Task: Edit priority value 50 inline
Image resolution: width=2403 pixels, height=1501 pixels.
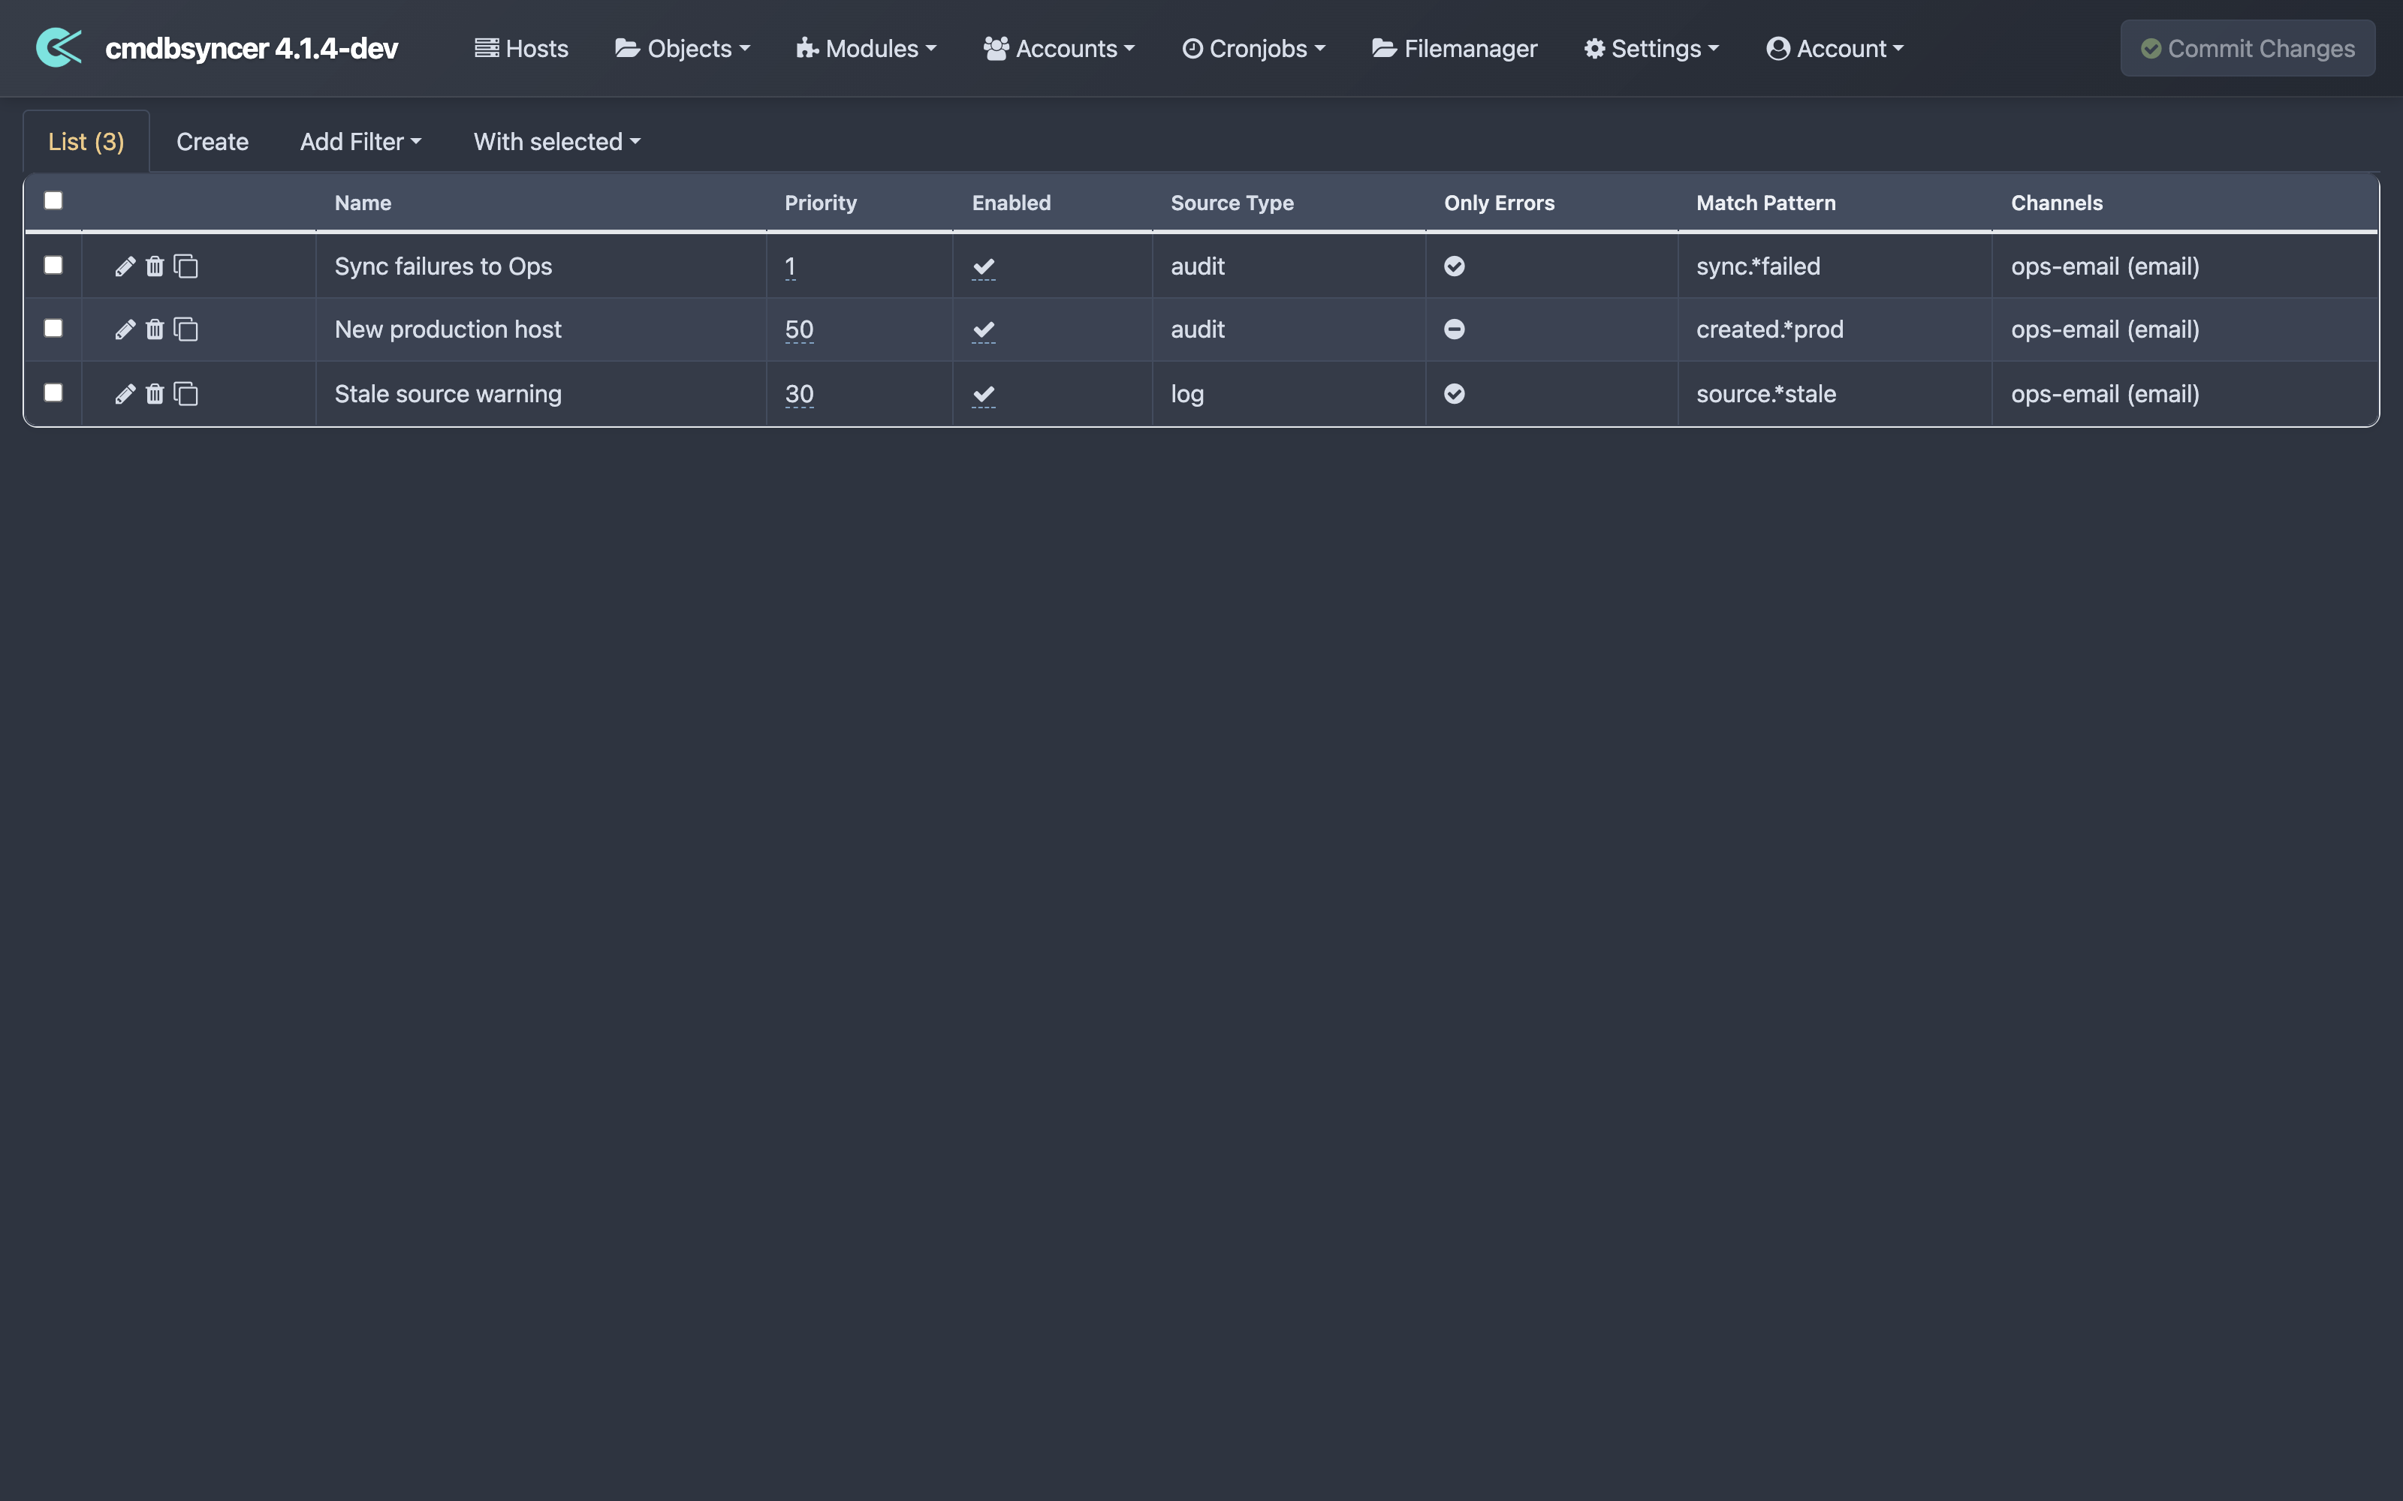Action: [x=799, y=329]
